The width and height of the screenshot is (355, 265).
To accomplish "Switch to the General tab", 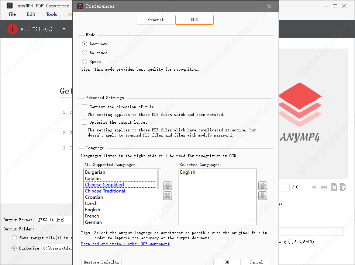I will pos(156,20).
